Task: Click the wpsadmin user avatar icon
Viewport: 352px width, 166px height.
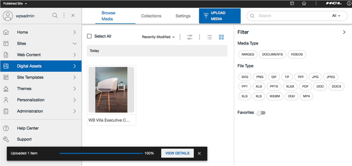Action: 8,16
